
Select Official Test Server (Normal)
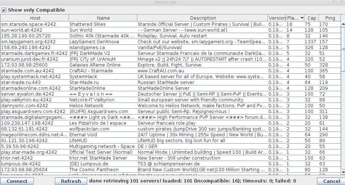[101, 152]
